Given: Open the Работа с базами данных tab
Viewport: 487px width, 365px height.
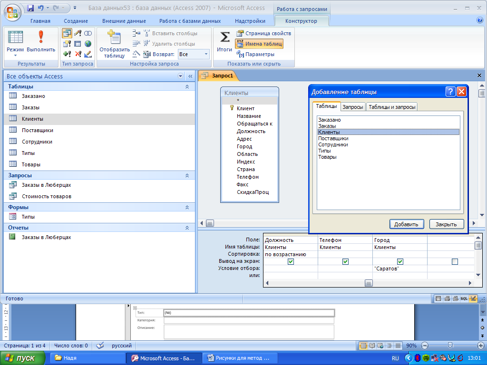Looking at the screenshot, I should point(190,21).
